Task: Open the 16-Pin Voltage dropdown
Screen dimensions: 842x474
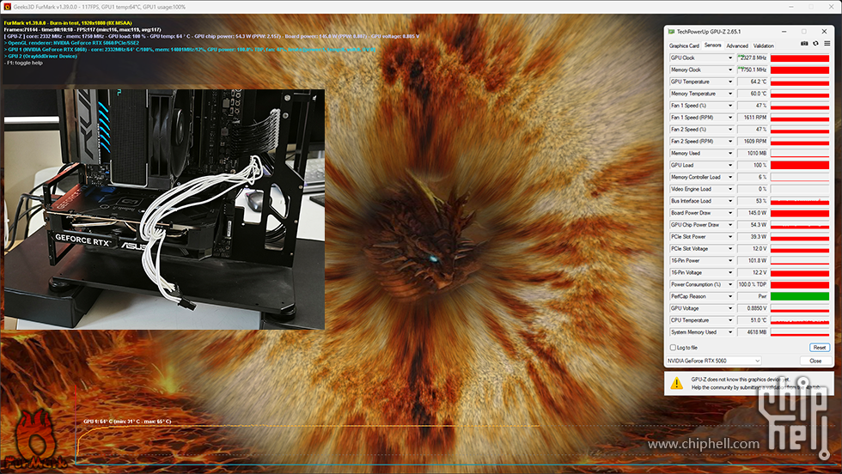Action: point(729,273)
